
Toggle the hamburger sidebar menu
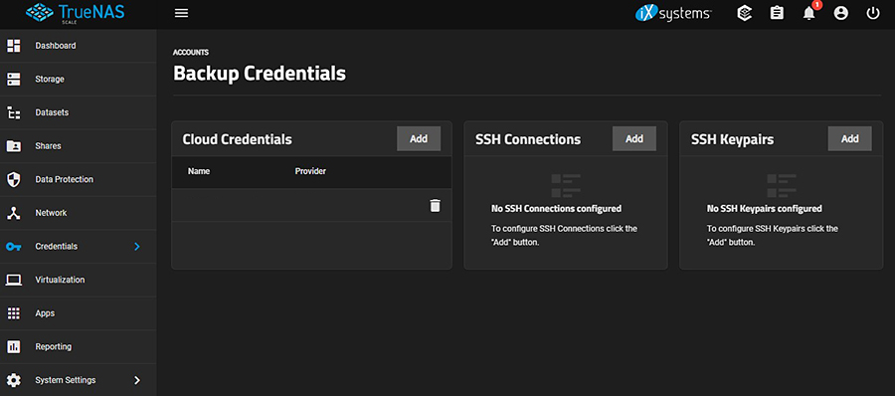click(182, 13)
